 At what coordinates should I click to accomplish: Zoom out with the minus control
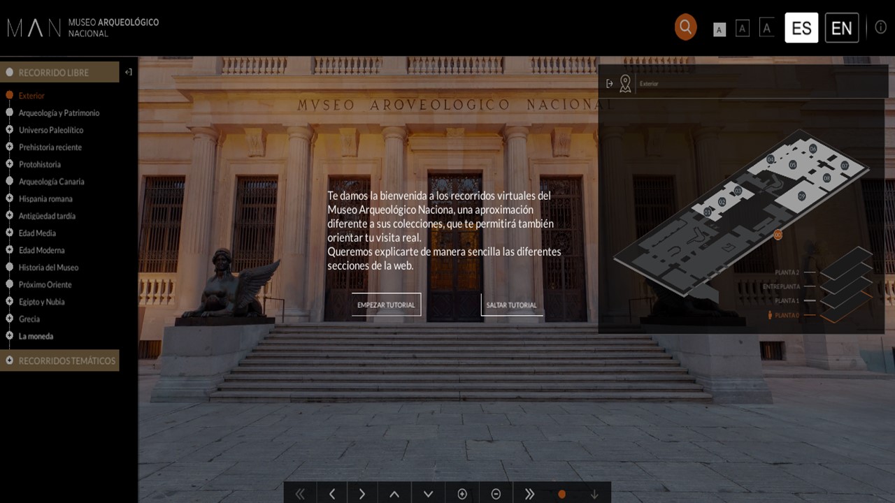click(496, 494)
